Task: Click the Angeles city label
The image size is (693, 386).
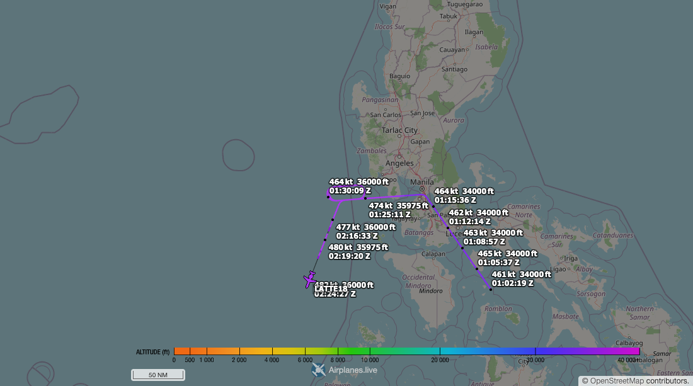Action: (x=399, y=163)
